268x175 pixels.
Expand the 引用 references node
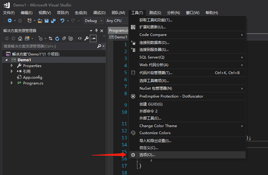pyautogui.click(x=12, y=71)
